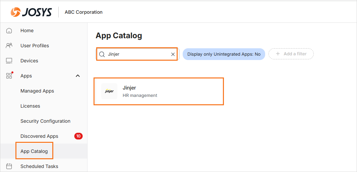
Task: Open the Devices page
Action: (29, 61)
